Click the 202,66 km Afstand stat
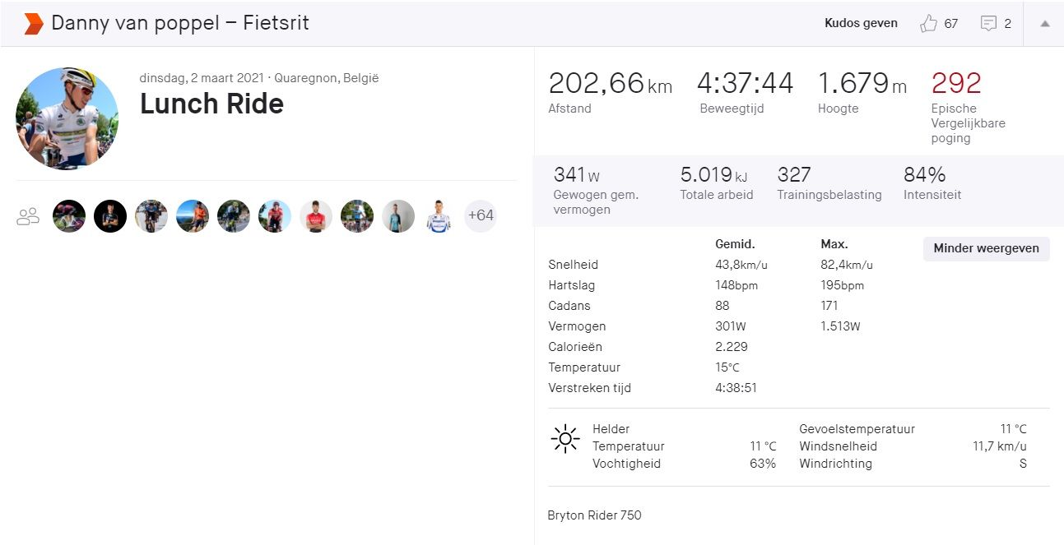Screen dimensions: 1064x545 (x=610, y=82)
